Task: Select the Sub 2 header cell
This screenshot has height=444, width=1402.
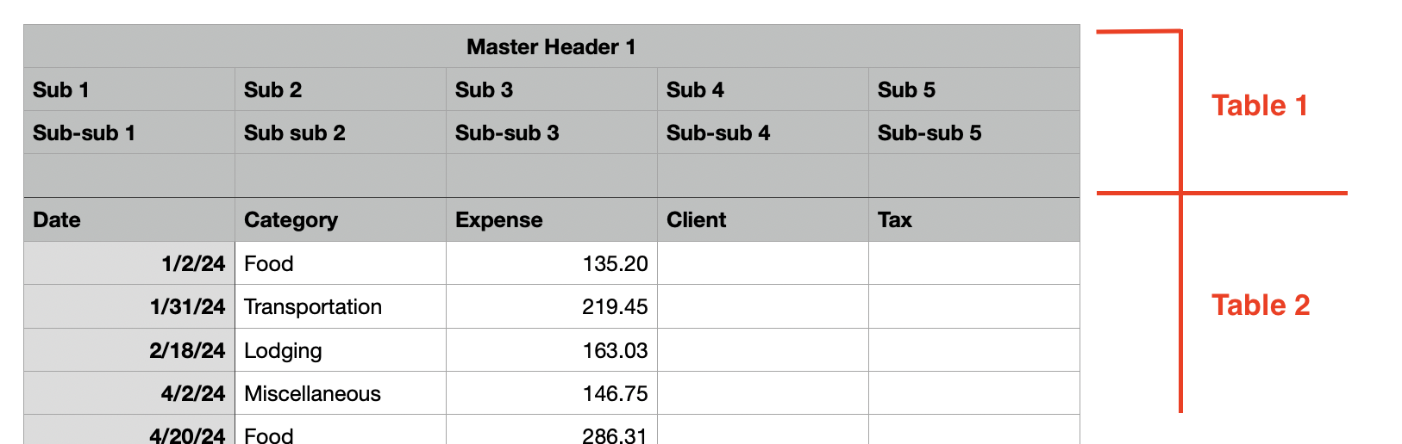Action: click(341, 90)
